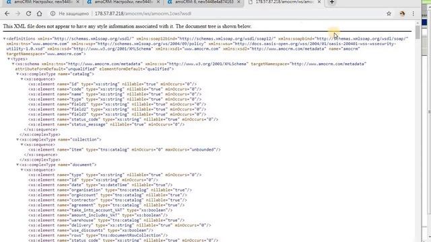Click the XML no style information notice
Viewport: 431px width, 242px height.
tap(127, 26)
